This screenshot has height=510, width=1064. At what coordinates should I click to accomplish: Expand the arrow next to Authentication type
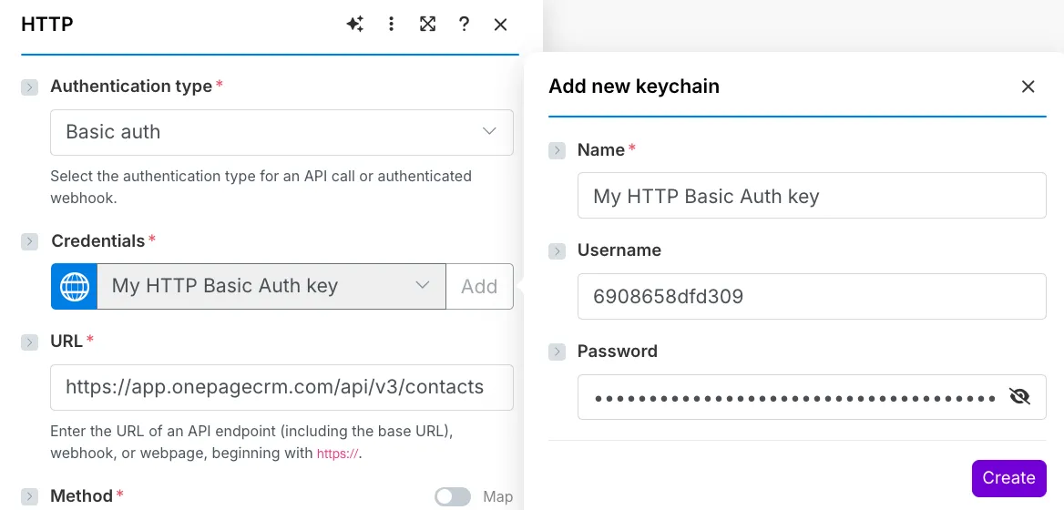[x=30, y=87]
